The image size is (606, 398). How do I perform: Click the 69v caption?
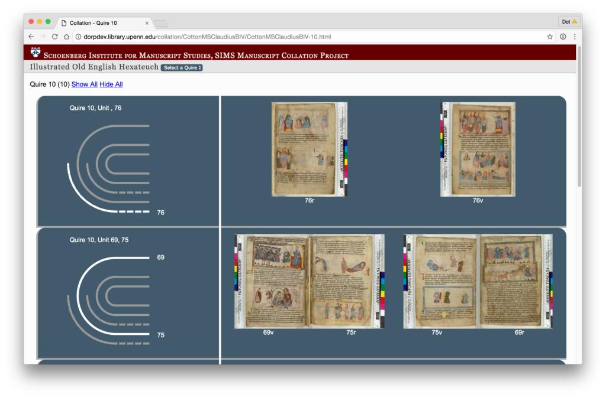point(268,332)
